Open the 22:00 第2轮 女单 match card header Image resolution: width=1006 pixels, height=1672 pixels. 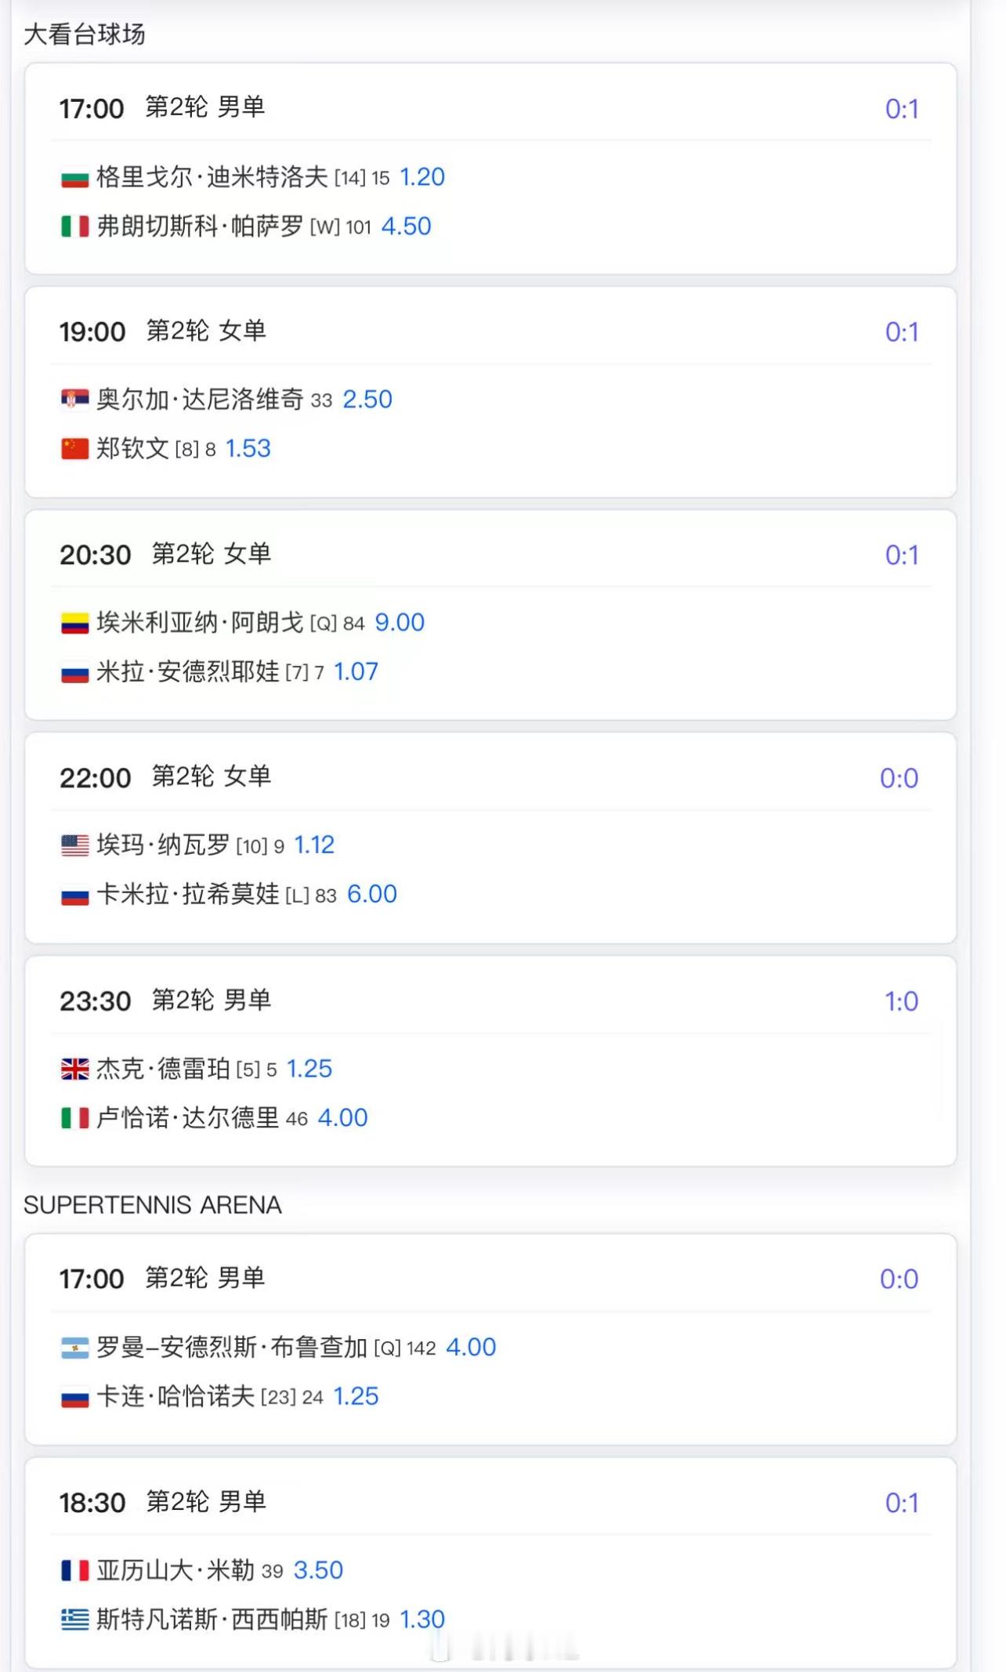tap(490, 778)
